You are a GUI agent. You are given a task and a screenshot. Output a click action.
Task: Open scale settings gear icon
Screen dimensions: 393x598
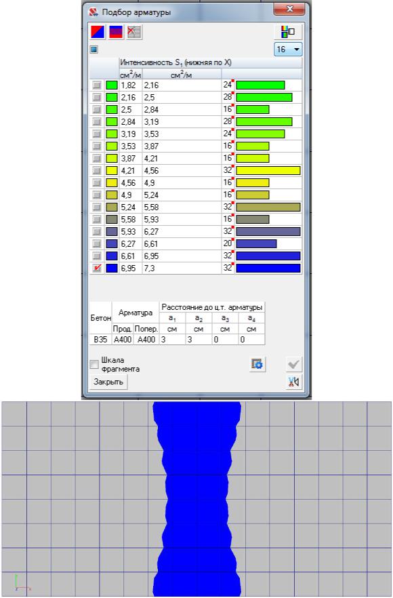click(x=257, y=364)
